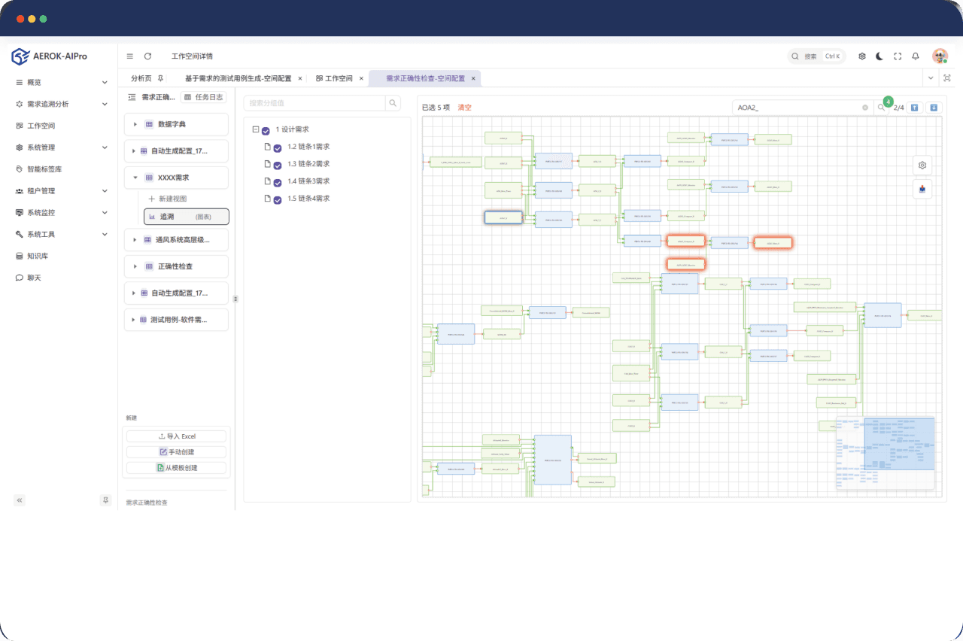Open 知识库 in the sidebar
The image size is (963, 641).
[x=38, y=256]
